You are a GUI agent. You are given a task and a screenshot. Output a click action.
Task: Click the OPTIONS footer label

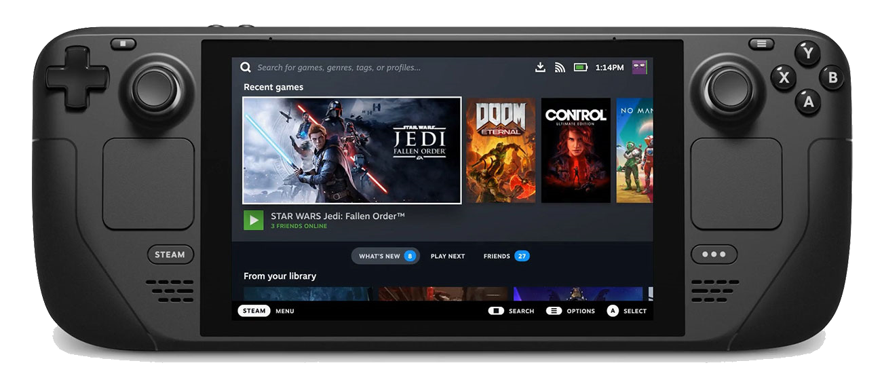tap(581, 311)
